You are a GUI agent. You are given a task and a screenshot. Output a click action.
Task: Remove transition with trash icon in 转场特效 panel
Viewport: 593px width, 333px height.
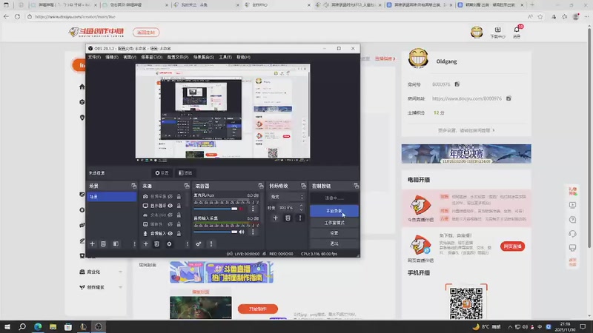click(x=288, y=218)
